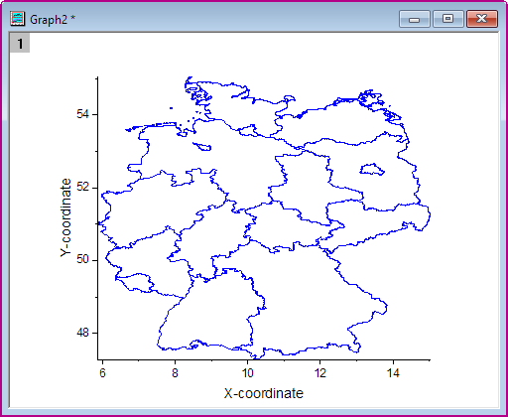Click the Y axis tick label 54
This screenshot has width=508, height=417.
click(82, 114)
